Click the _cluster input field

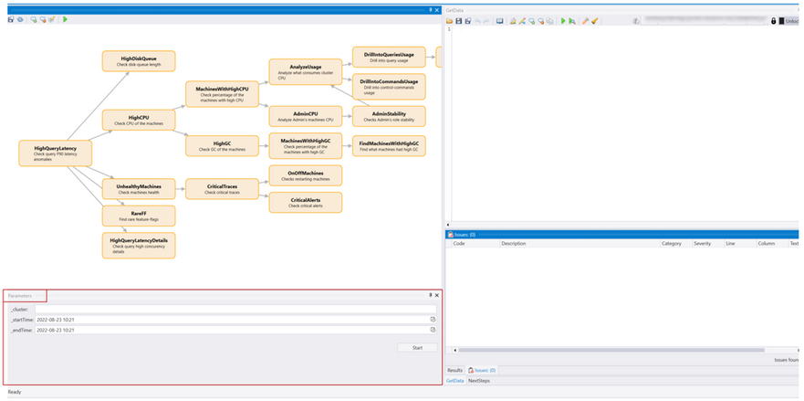click(228, 309)
